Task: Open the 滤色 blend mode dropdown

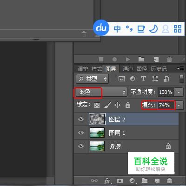Action: point(101,92)
